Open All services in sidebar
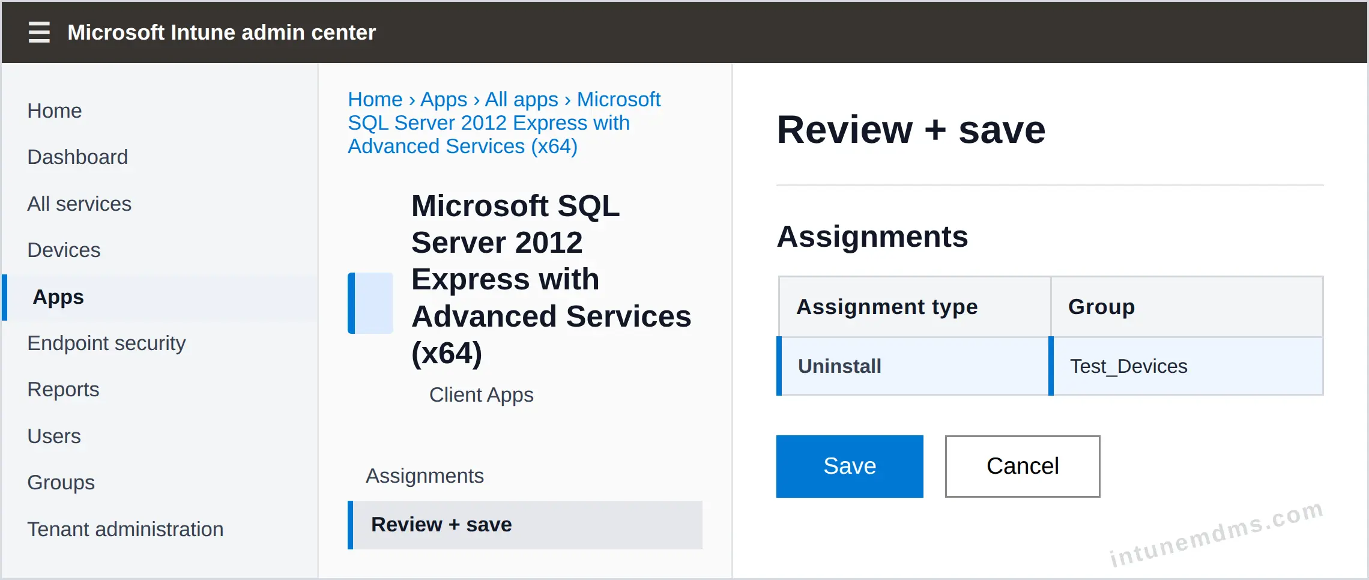 79,204
